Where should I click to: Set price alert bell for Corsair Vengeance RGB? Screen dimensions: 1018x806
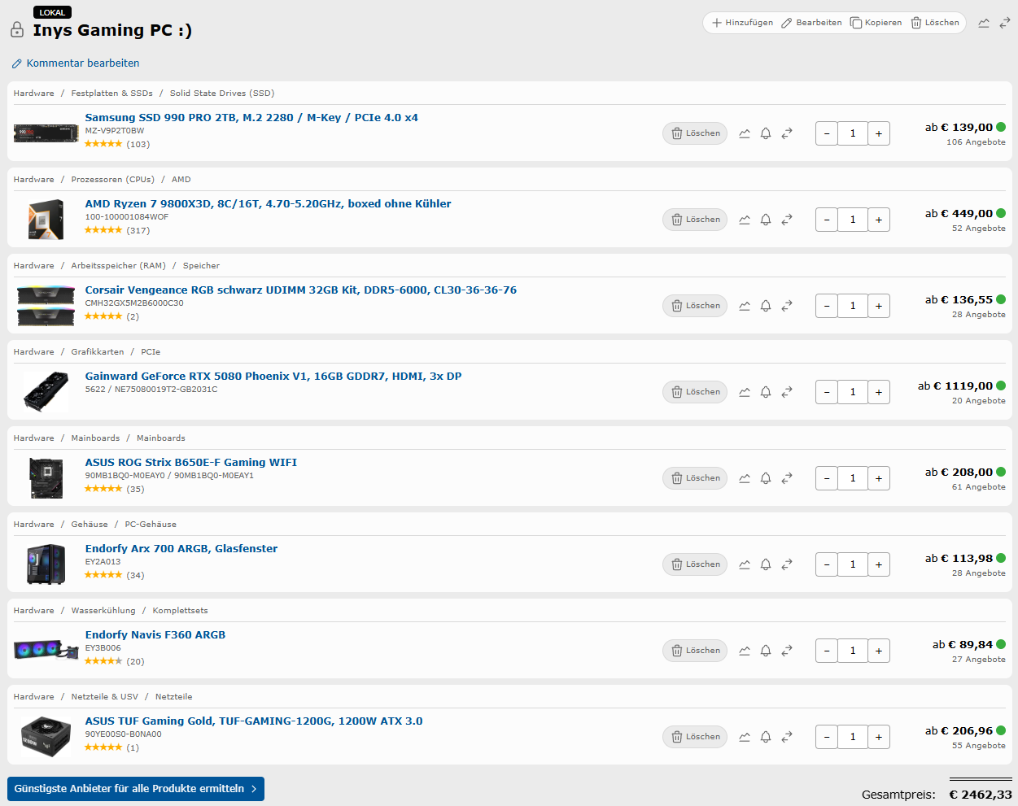(766, 306)
